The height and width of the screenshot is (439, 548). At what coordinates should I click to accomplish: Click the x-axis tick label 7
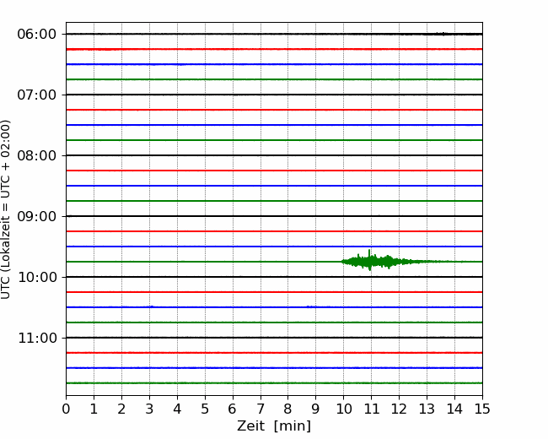(261, 409)
